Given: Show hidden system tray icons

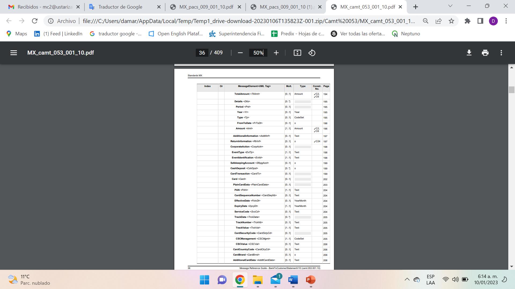Looking at the screenshot, I should 407,280.
